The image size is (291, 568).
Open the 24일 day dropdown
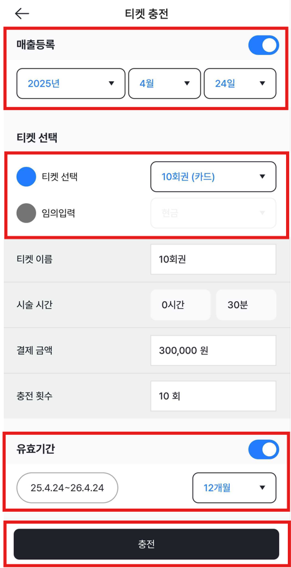[x=240, y=84]
